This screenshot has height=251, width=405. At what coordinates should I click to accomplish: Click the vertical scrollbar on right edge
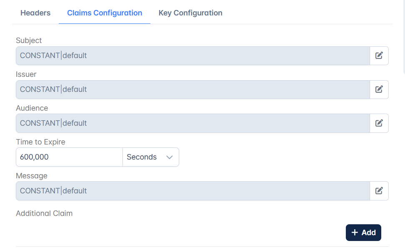click(404, 36)
